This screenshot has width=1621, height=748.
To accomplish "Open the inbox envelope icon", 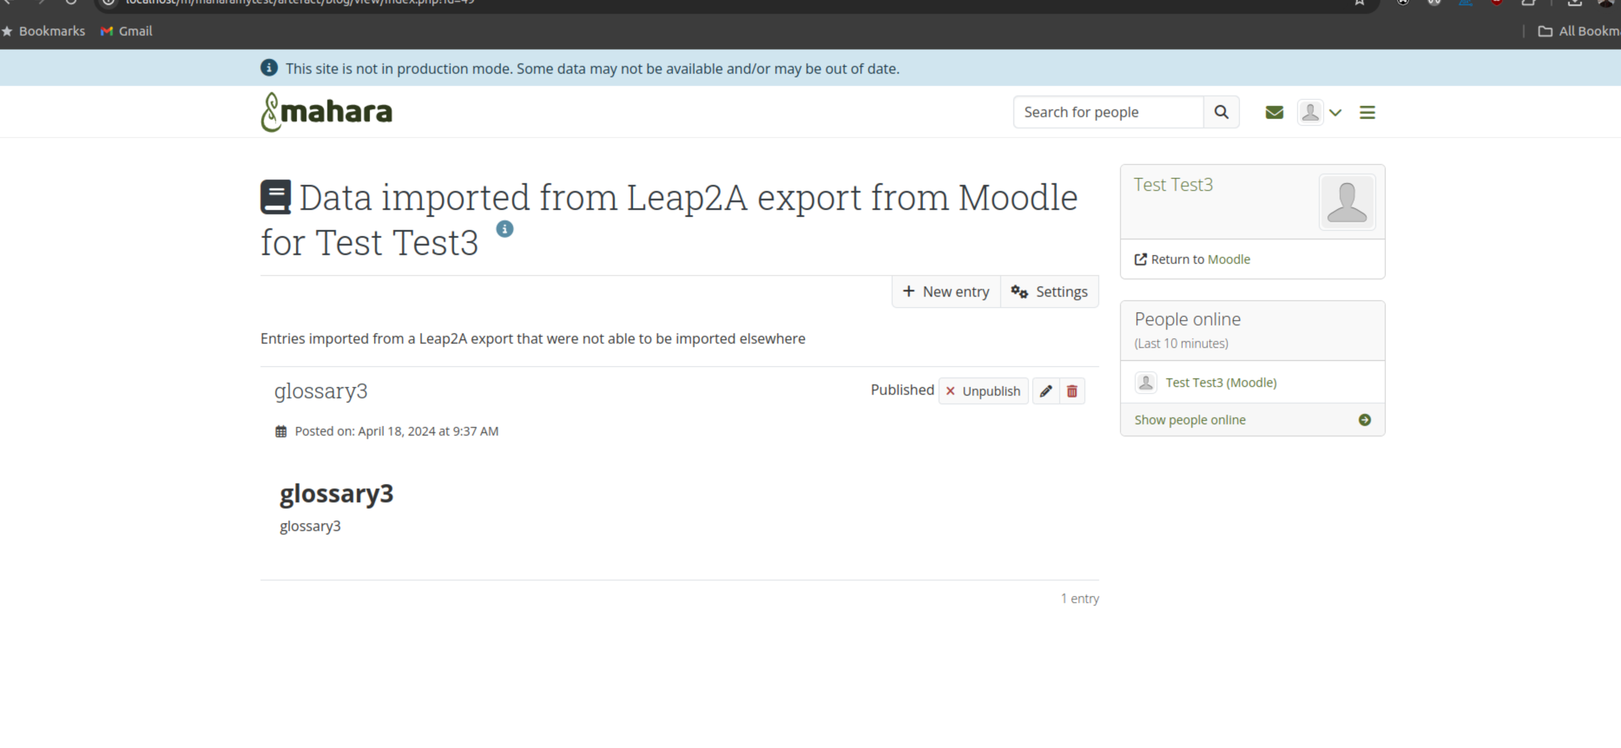I will 1274,112.
